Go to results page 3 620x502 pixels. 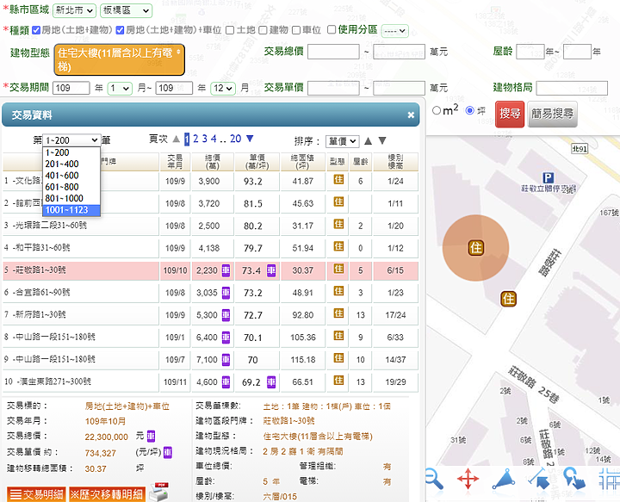tap(203, 139)
